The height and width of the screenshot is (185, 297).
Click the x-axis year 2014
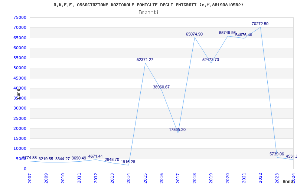(128, 178)
